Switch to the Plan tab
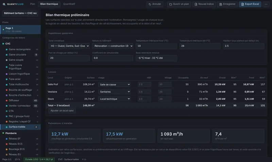The image size is (272, 162). click(x=32, y=4)
